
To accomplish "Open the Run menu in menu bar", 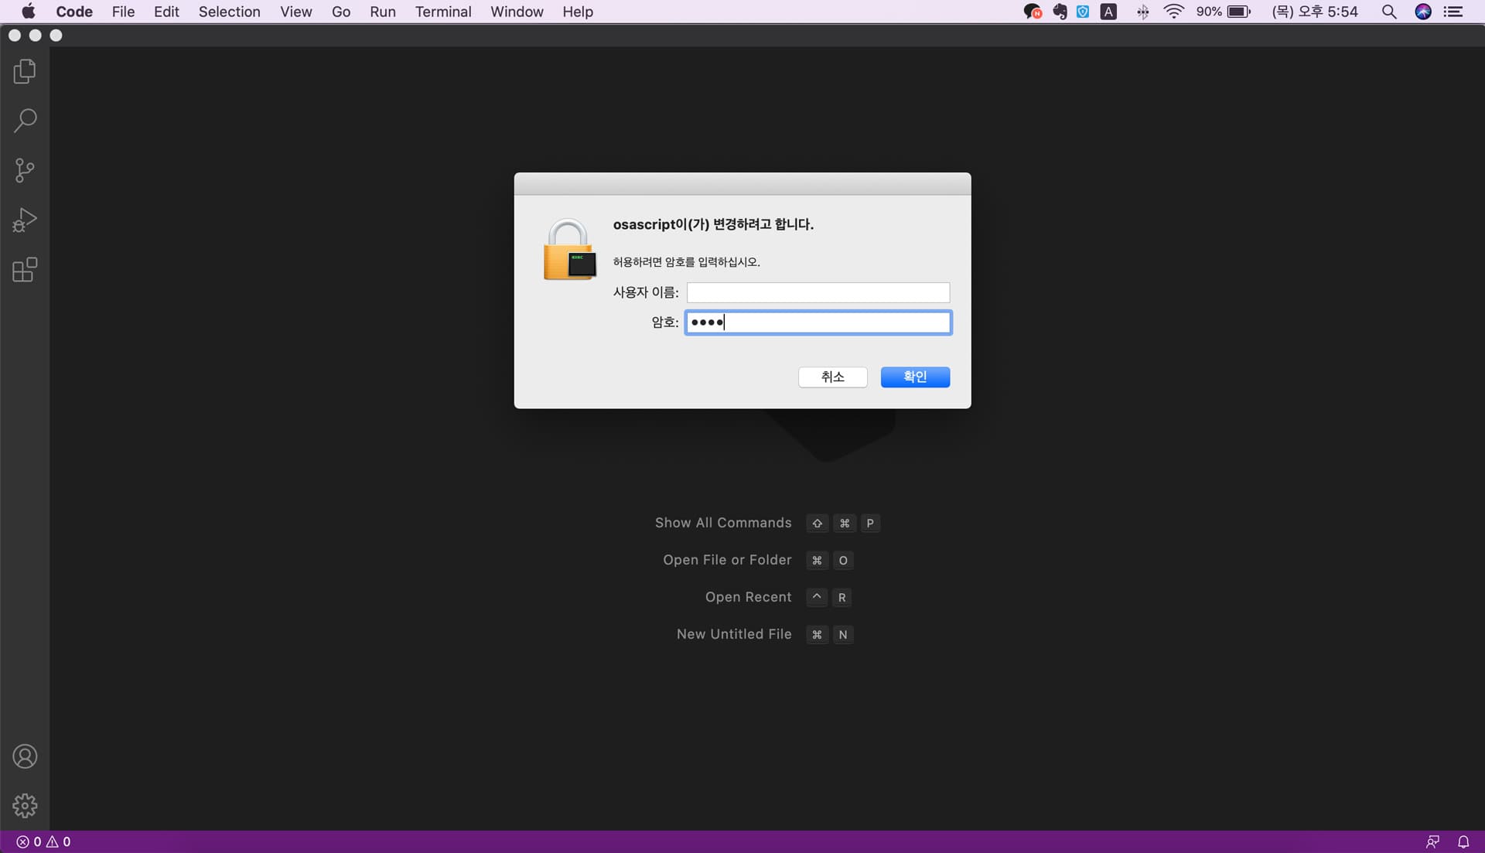I will click(x=382, y=12).
